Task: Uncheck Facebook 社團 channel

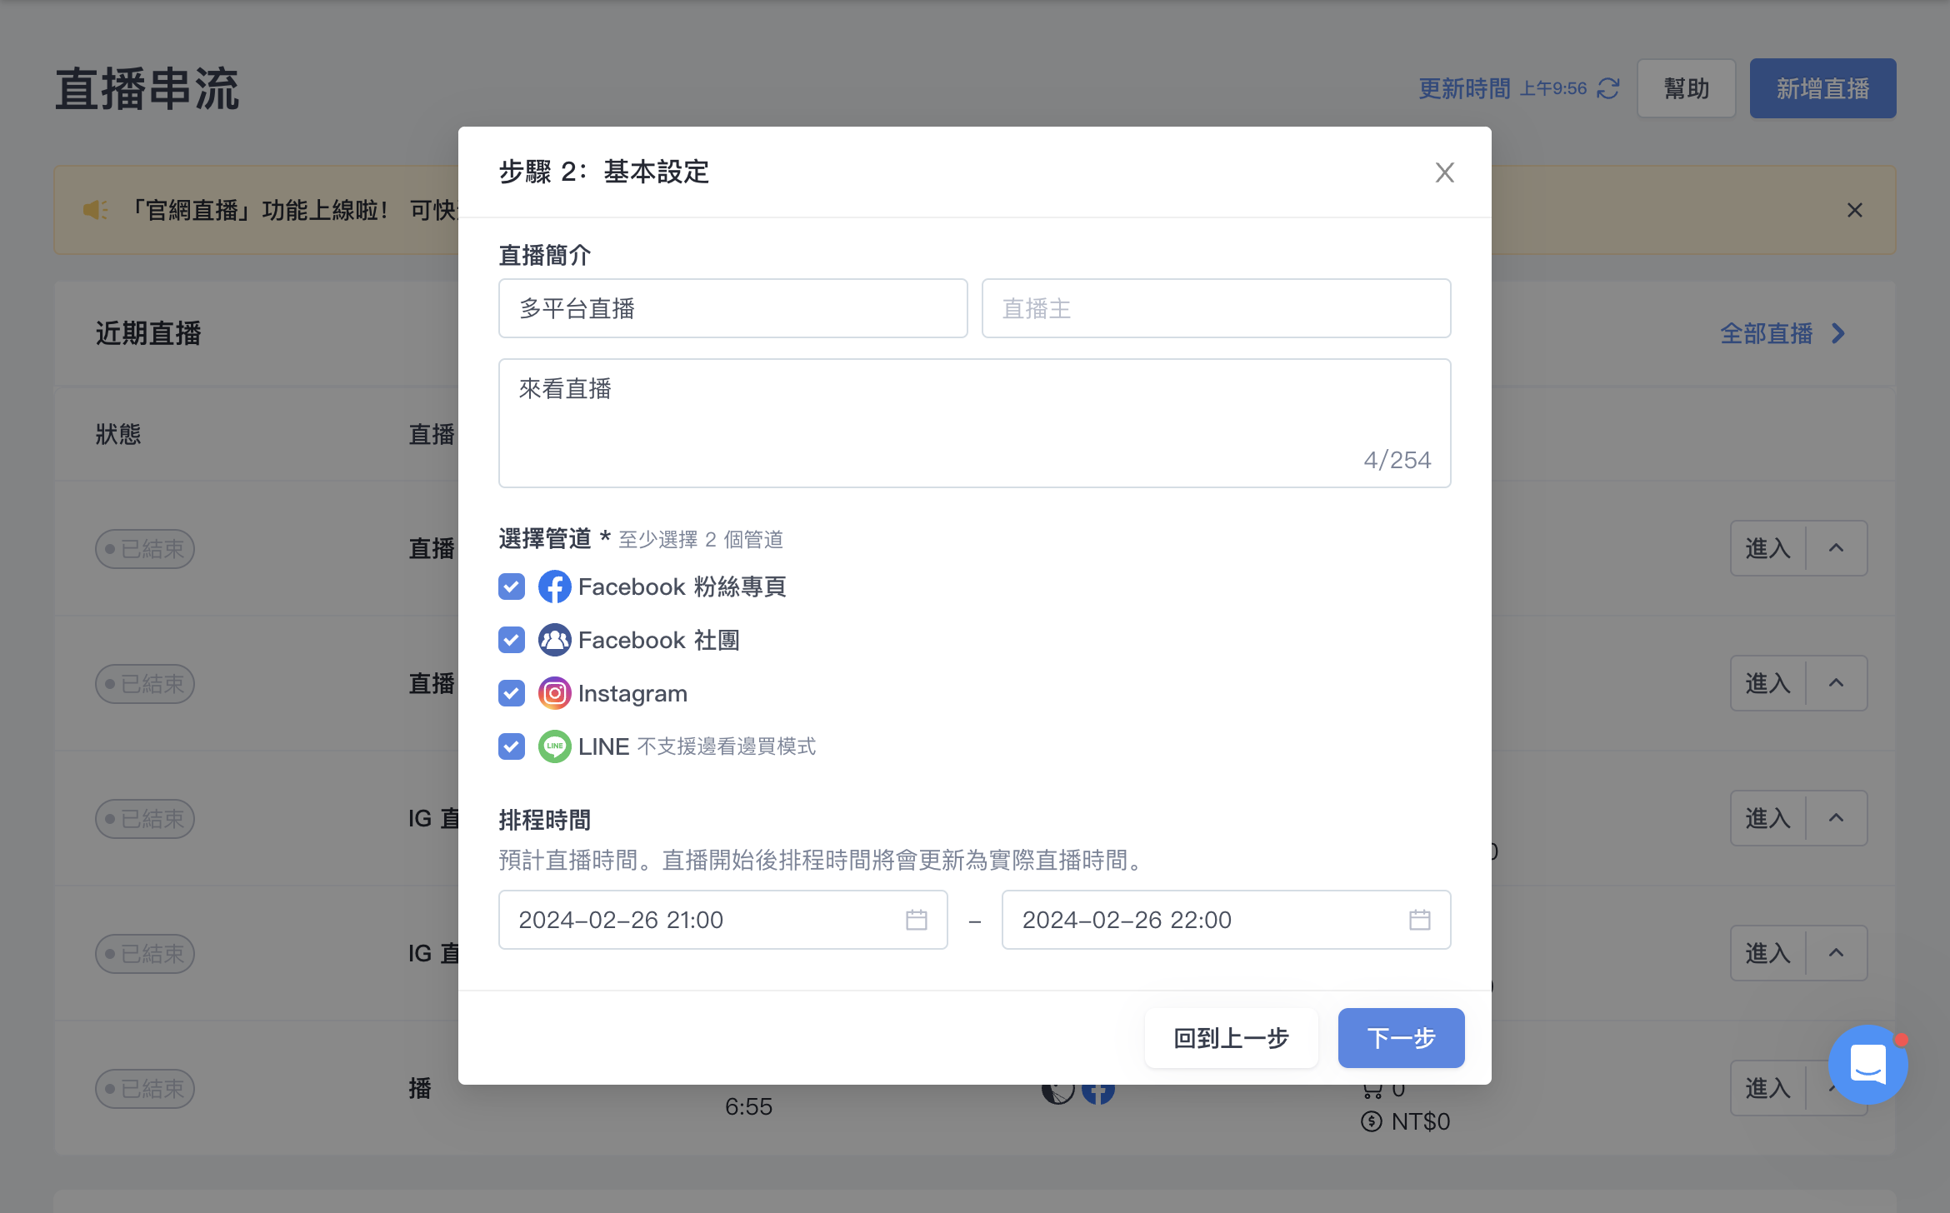Action: coord(512,640)
